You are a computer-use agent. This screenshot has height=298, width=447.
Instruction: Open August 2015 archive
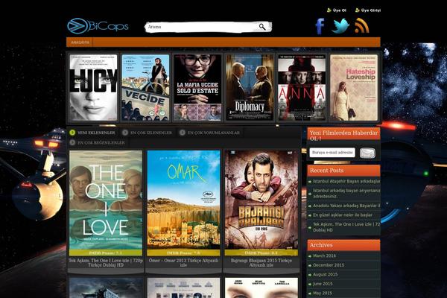click(x=326, y=274)
